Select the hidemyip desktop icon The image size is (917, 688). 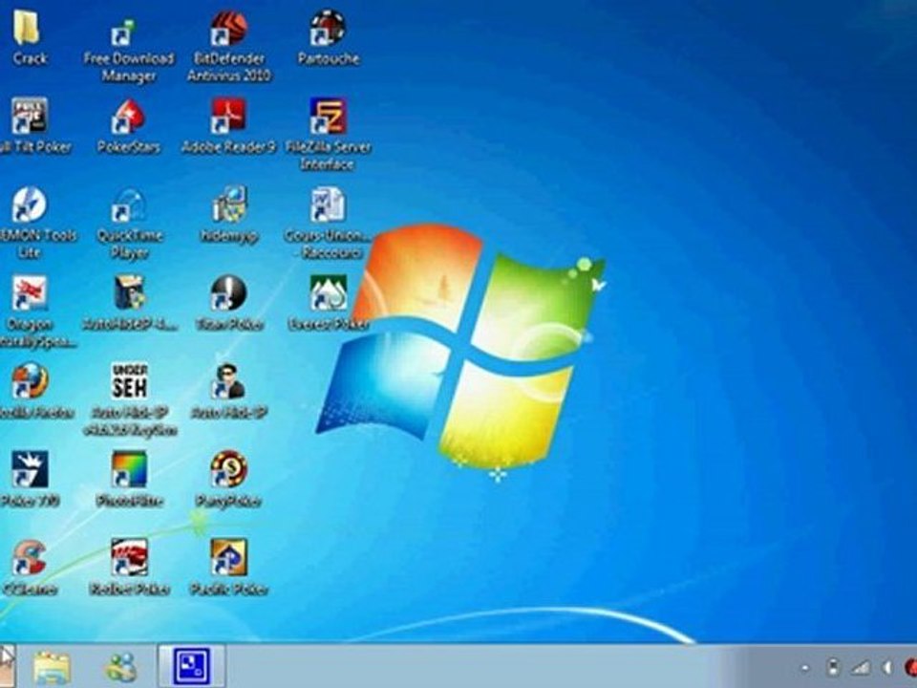(x=228, y=204)
